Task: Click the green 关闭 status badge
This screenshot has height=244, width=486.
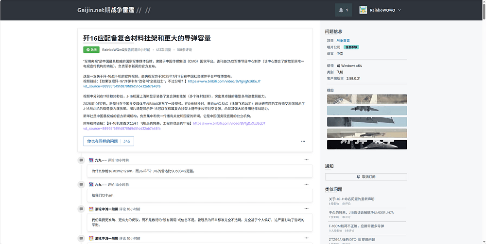Action: pyautogui.click(x=91, y=49)
